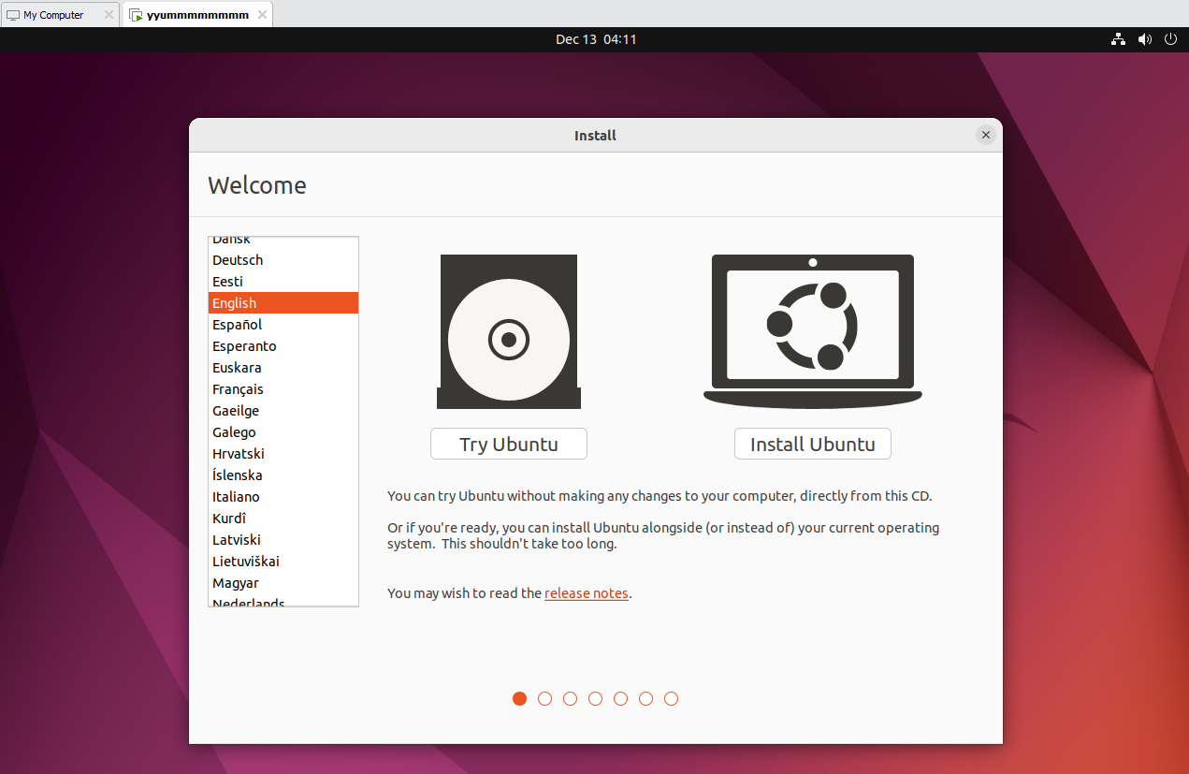Open the release notes link
The height and width of the screenshot is (774, 1189).
tap(587, 593)
